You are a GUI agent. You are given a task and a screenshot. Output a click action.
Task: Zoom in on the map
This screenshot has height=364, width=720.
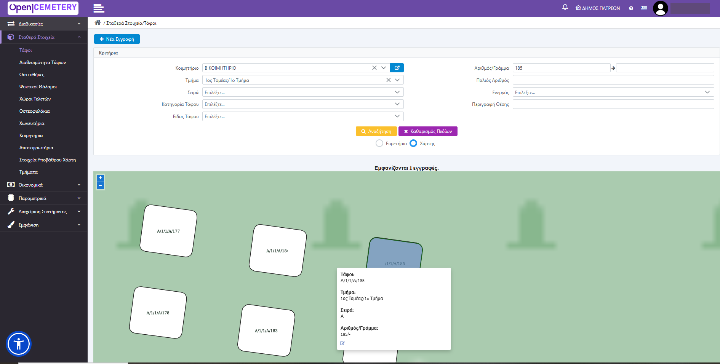pos(101,178)
